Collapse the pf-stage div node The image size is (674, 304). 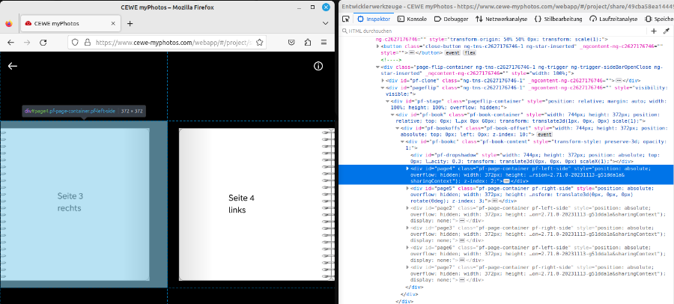(388, 101)
